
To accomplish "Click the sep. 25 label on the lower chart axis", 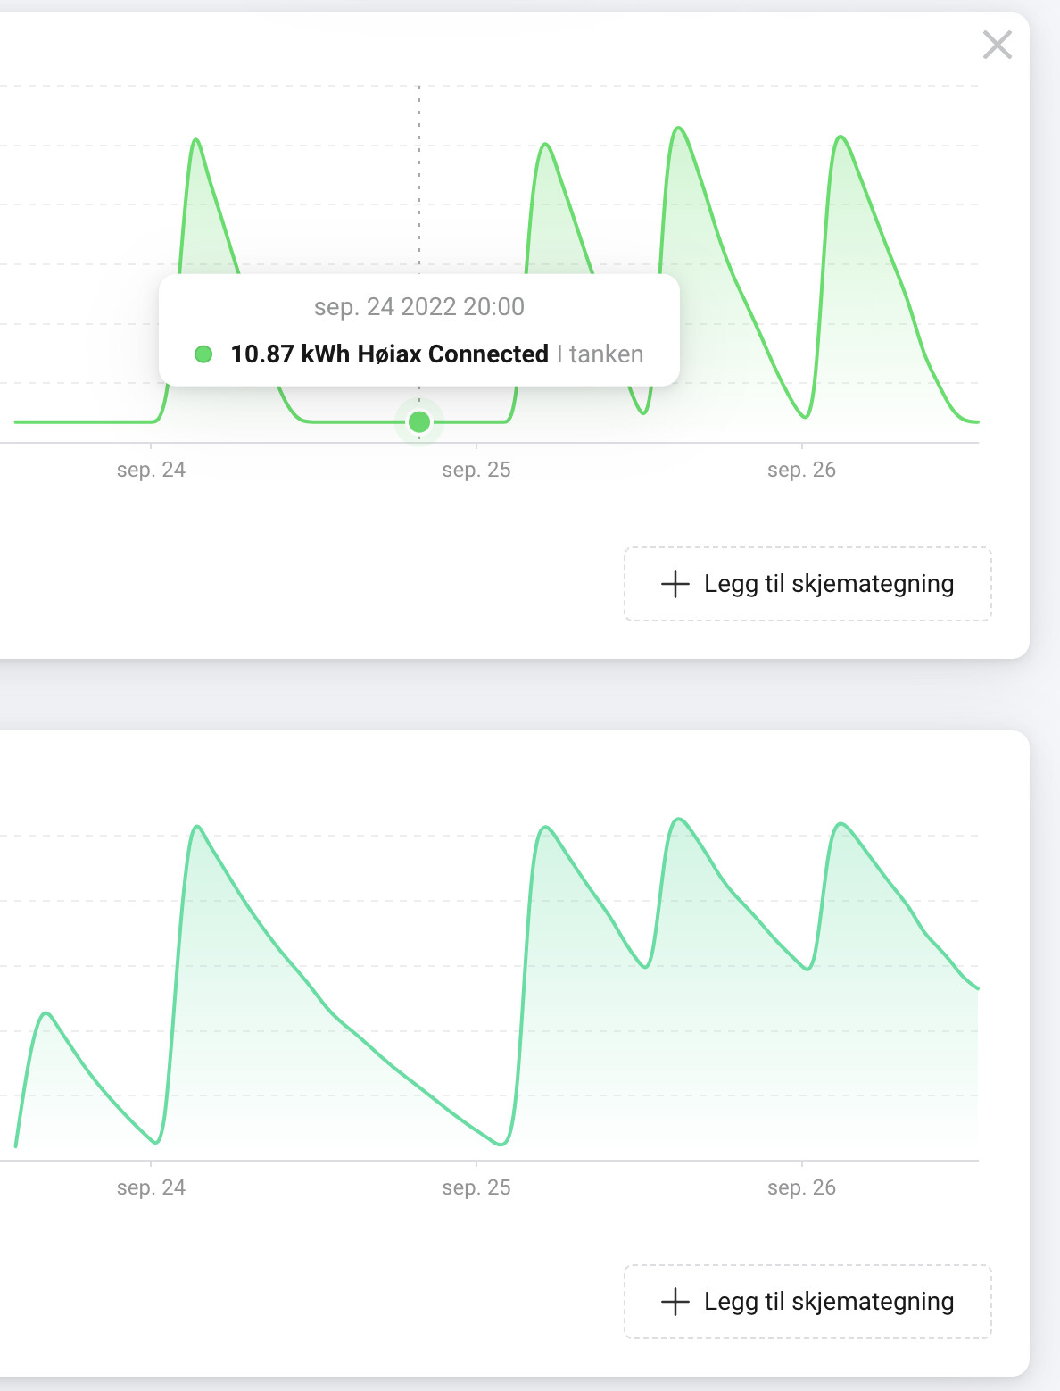I will (476, 1187).
